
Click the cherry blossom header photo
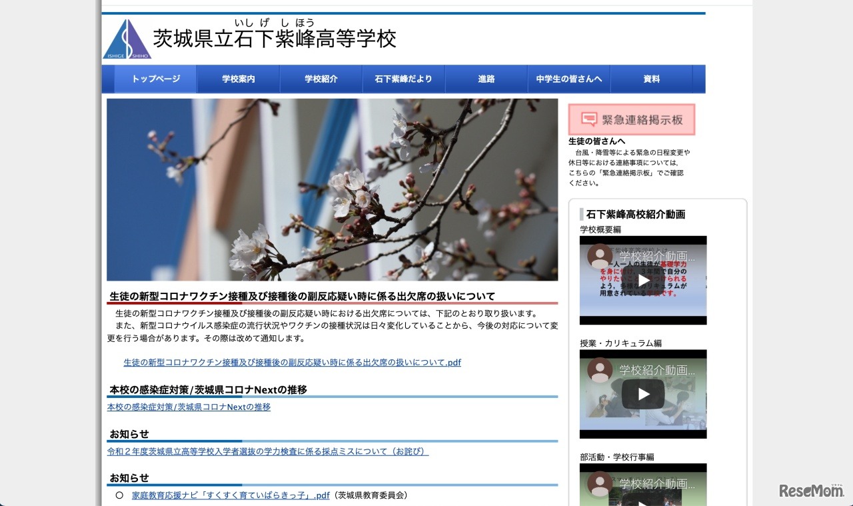click(x=333, y=189)
